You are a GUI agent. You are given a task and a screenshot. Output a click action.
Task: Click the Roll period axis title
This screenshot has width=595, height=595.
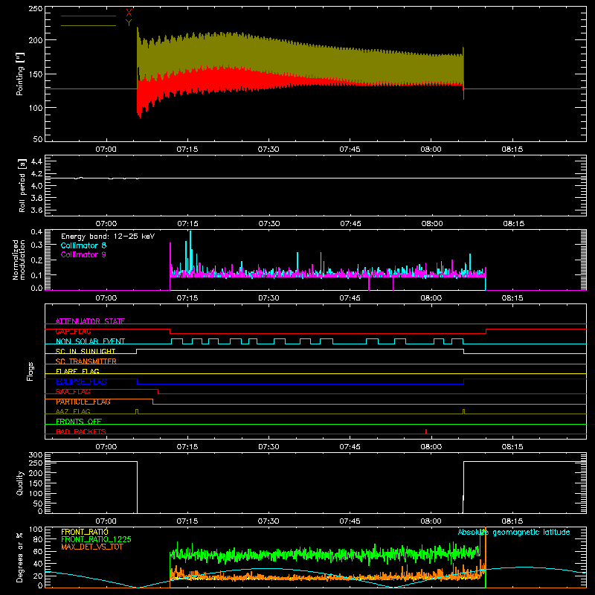(22, 185)
